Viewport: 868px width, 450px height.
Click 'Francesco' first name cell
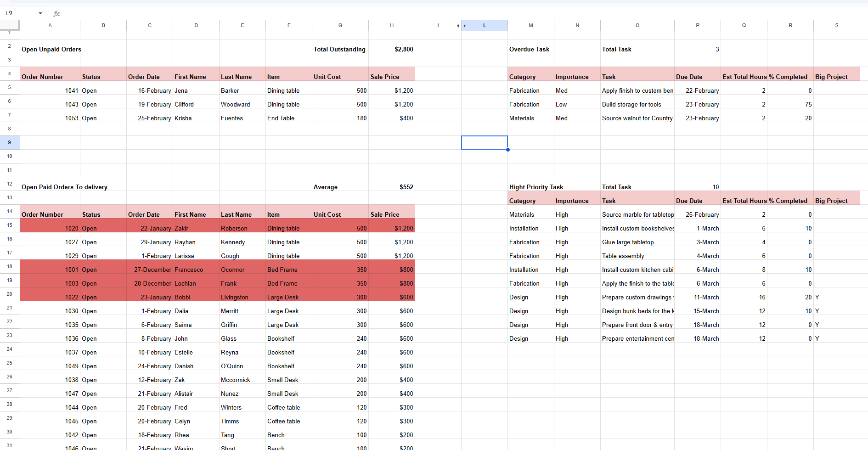pos(196,267)
